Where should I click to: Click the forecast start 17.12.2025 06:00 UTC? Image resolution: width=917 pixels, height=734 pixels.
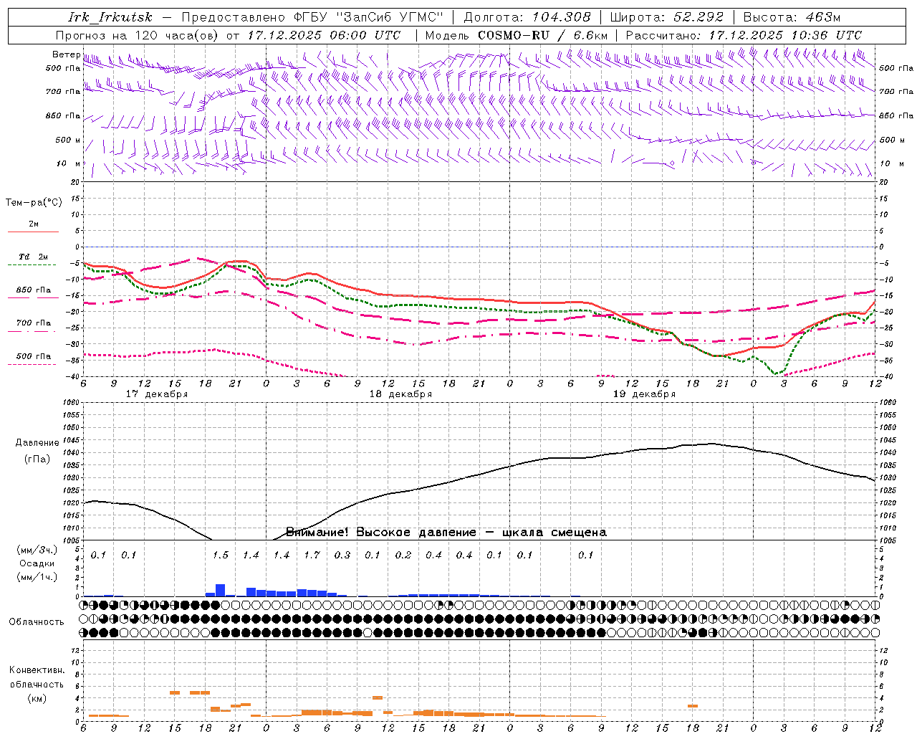pos(324,35)
